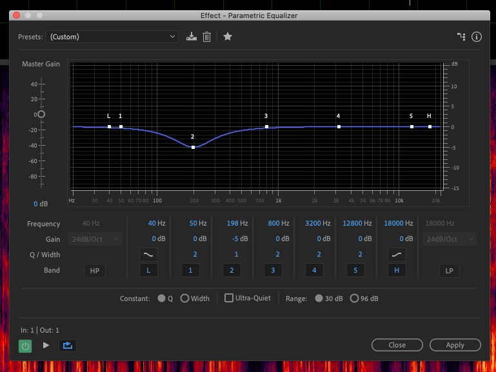Click the save preset icon
Screen dimensions: 496x372
[x=191, y=37]
